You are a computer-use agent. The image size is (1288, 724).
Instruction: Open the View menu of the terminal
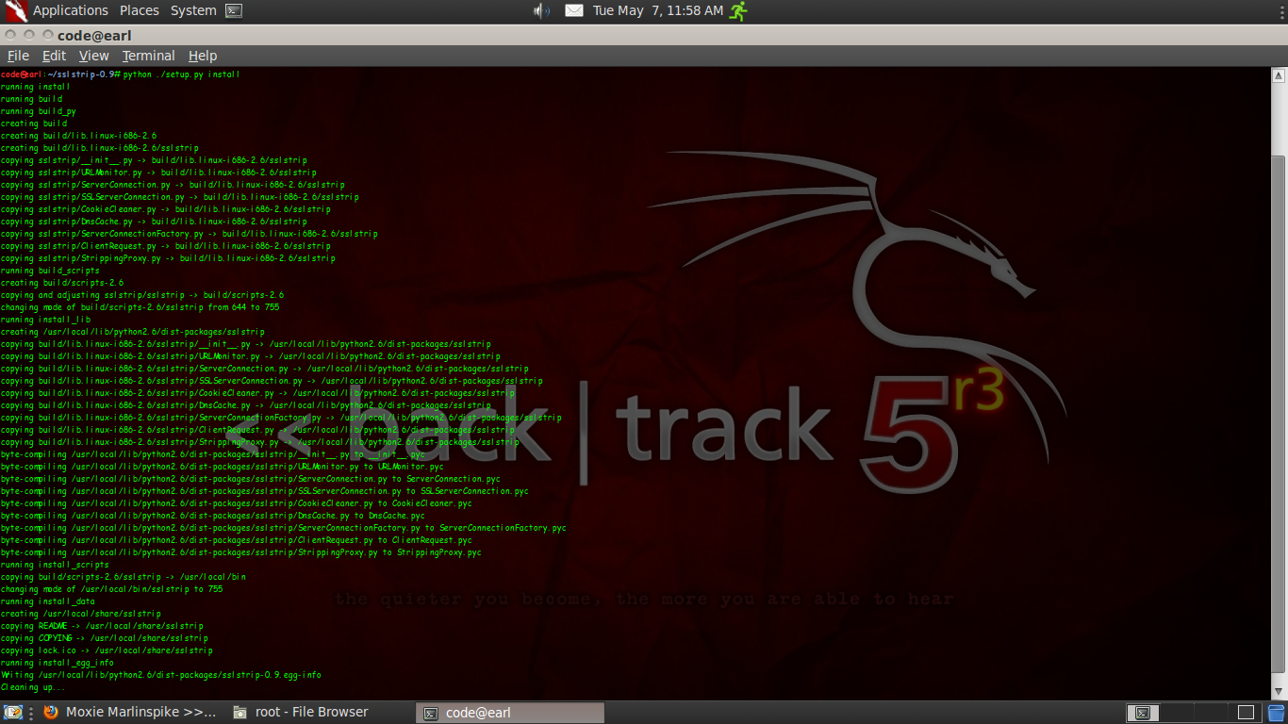93,56
